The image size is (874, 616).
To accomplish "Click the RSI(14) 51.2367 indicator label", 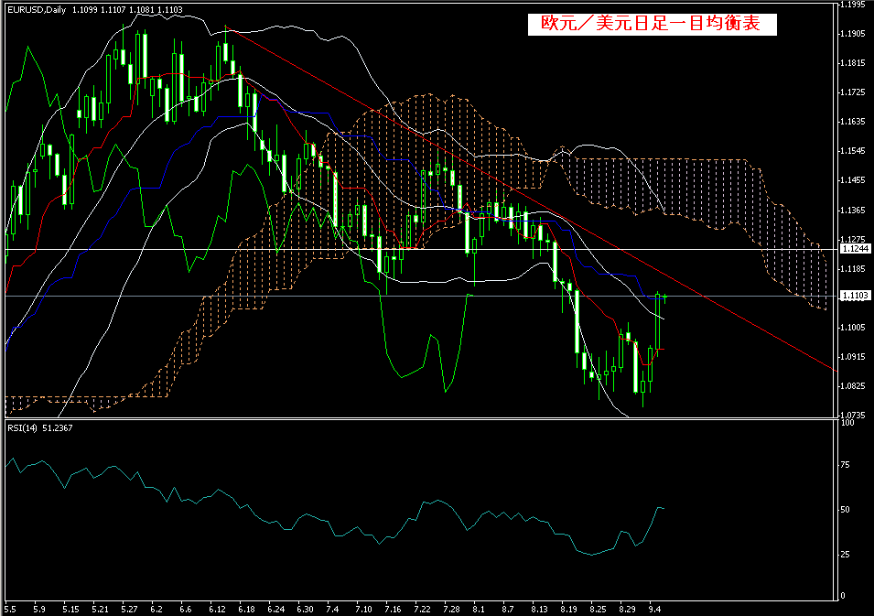I will 39,428.
